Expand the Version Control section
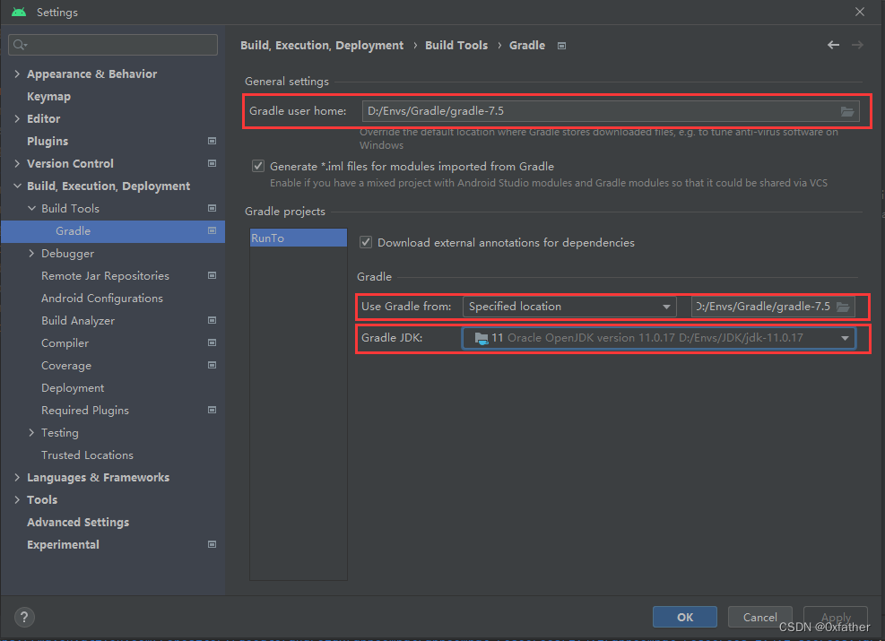885x641 pixels. 17,164
